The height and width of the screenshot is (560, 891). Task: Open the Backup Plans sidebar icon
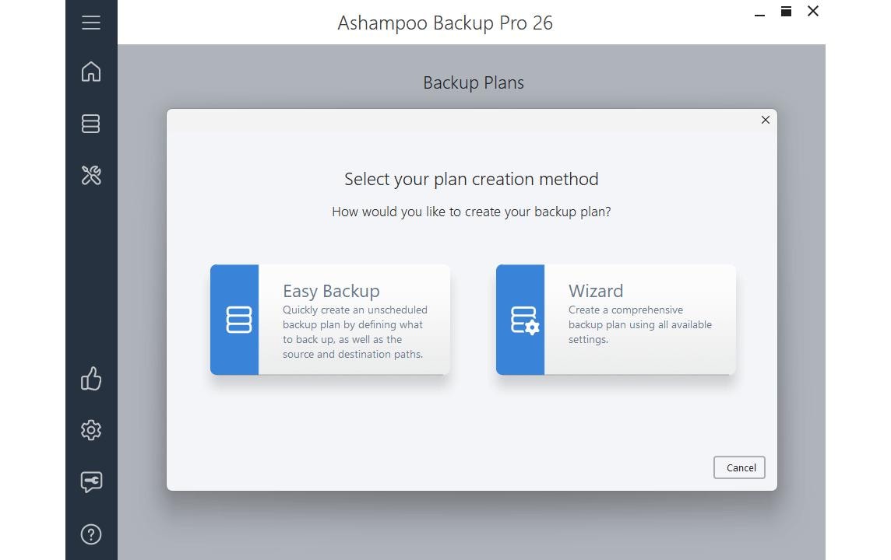(91, 124)
